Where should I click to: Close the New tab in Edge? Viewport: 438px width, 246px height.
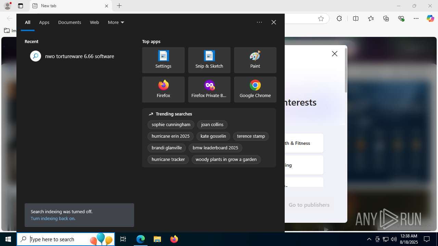[x=106, y=6]
